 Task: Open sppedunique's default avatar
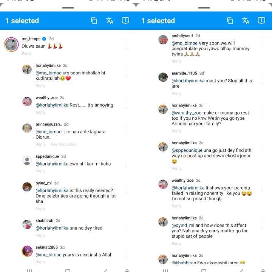(x=27, y=160)
